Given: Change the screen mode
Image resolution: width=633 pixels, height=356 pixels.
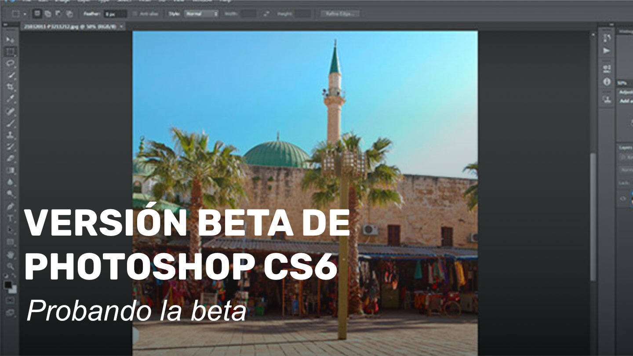Looking at the screenshot, I should tap(10, 313).
